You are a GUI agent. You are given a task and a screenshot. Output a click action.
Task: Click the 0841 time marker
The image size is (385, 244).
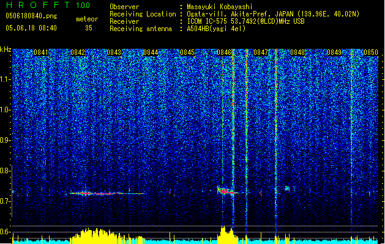click(x=41, y=52)
